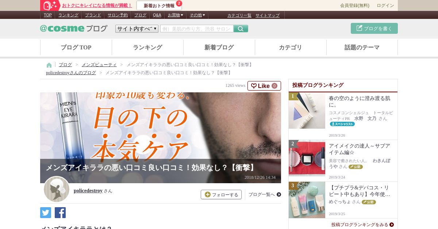438x229 pixels.
Task: Click 公認 badge next to わきんぽうや
Action: (x=356, y=167)
